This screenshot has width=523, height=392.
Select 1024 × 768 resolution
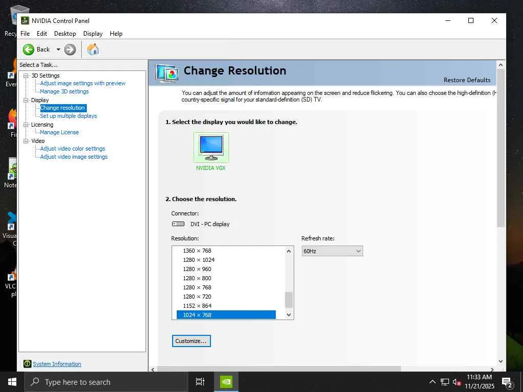click(x=226, y=315)
